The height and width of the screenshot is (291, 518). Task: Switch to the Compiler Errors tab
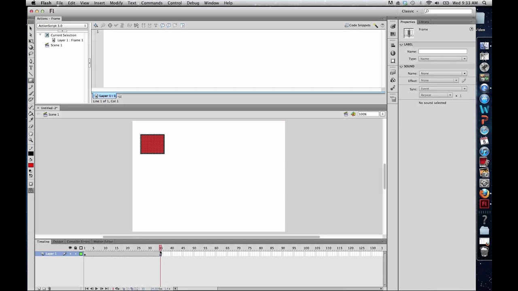(78, 242)
